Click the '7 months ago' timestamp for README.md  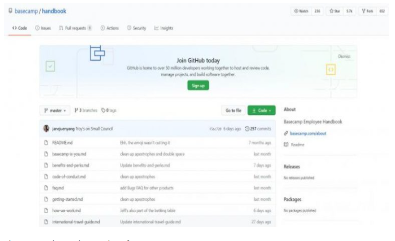[x=260, y=142]
